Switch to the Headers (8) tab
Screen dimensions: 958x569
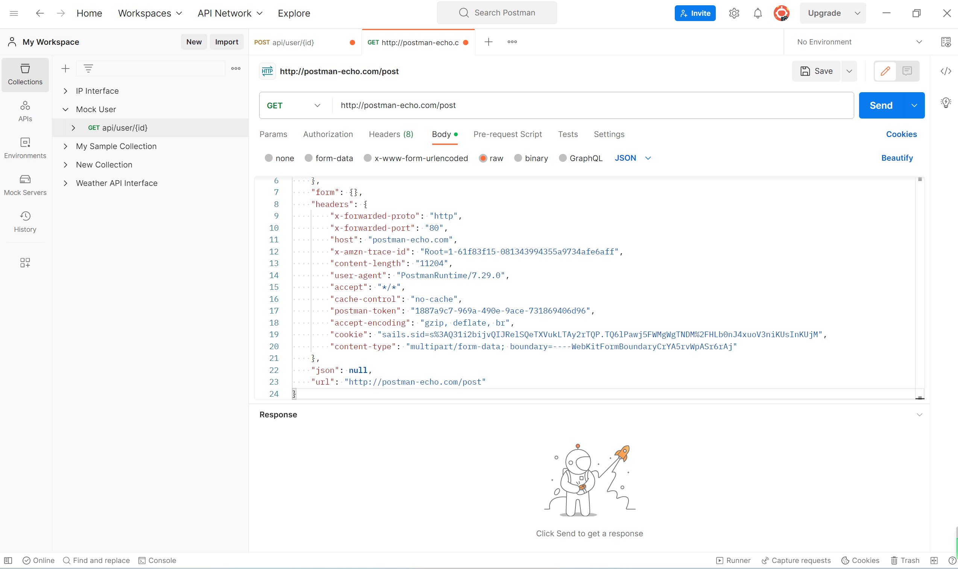(x=391, y=134)
